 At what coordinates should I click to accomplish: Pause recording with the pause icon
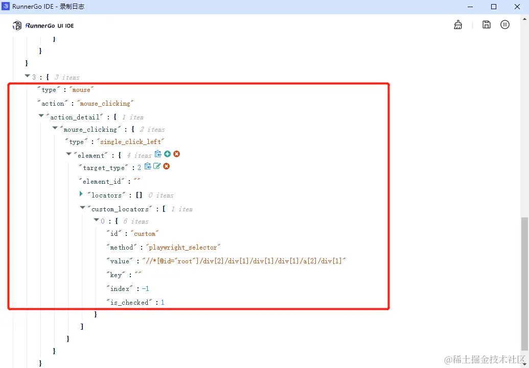click(504, 24)
